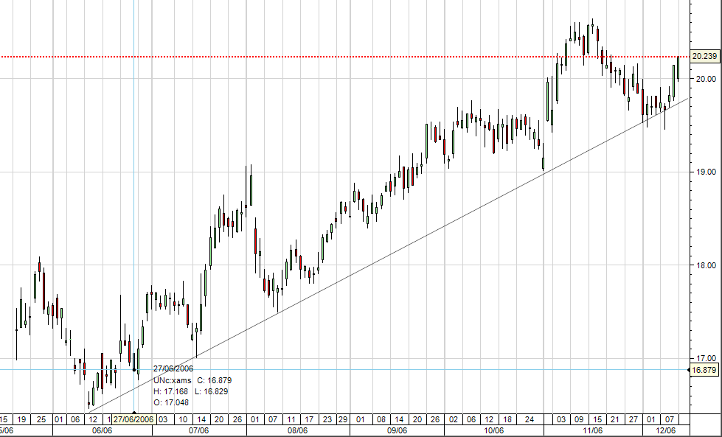Viewport: 722px width, 437px height.
Task: Click day label 29 on the date axis
Action: pos(343,419)
